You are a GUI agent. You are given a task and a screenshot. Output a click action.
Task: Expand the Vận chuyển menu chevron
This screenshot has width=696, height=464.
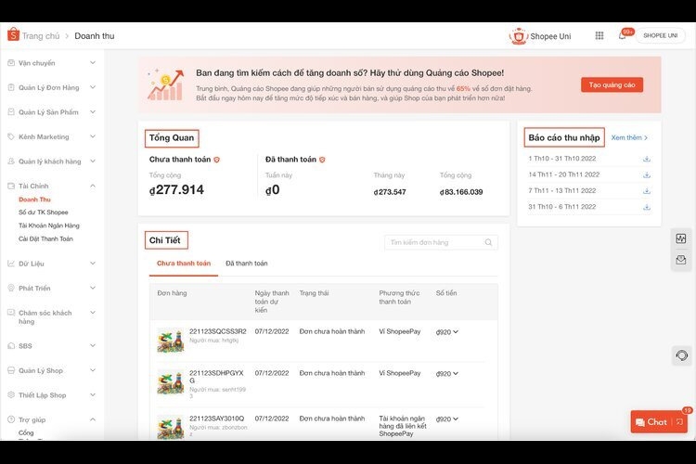(93, 62)
